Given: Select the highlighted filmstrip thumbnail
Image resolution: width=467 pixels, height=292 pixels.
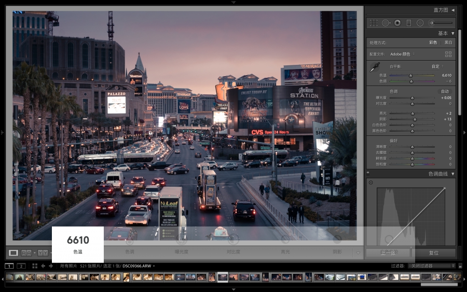Looking at the screenshot, I should 223,277.
